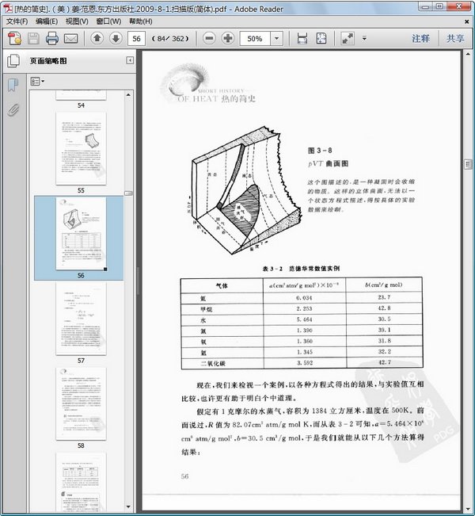This screenshot has height=516, width=475.
Task: Click the Fit Width scrolling icon
Action: (302, 39)
